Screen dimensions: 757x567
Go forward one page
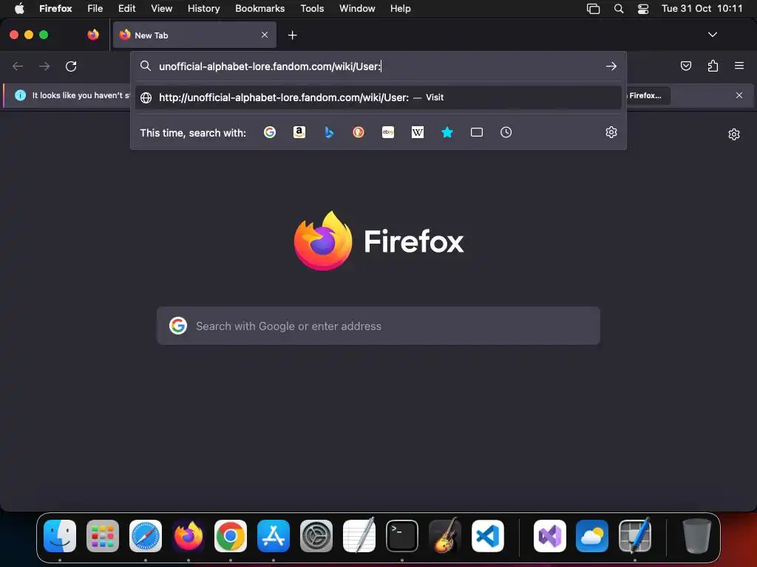[x=44, y=66]
